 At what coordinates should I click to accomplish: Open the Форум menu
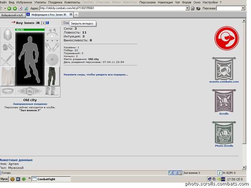pyautogui.click(x=187, y=3)
